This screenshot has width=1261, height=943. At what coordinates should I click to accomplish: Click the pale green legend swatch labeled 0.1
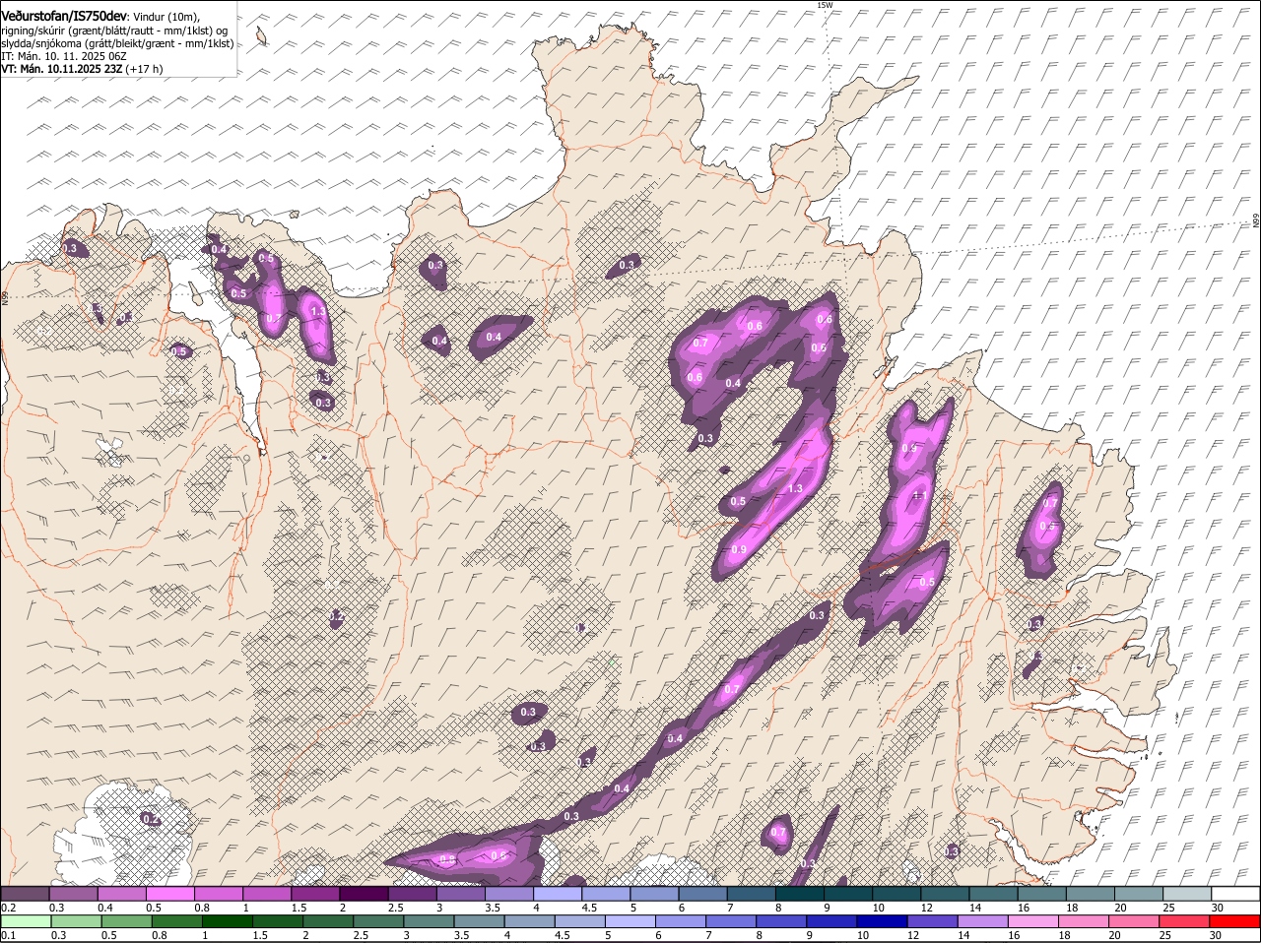pyautogui.click(x=25, y=921)
